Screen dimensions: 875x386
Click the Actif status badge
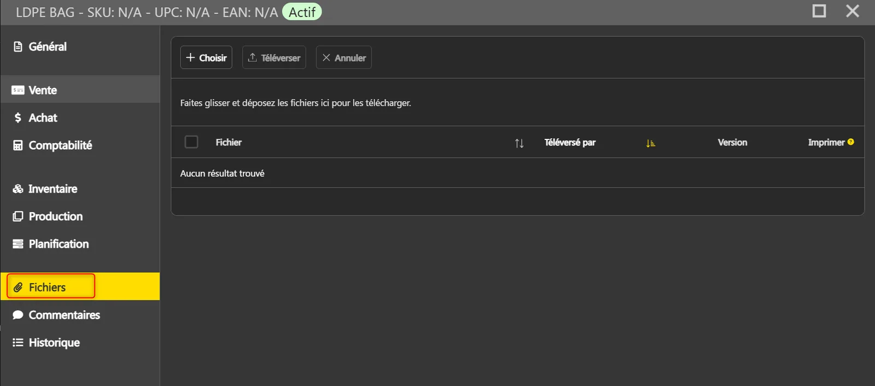(302, 12)
